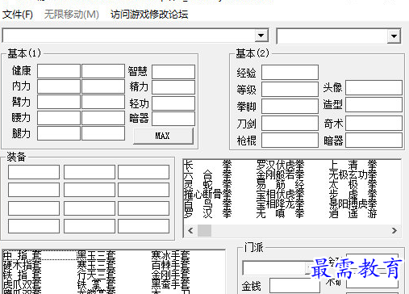Click the scroll-left arrow of skills list

tap(190, 230)
